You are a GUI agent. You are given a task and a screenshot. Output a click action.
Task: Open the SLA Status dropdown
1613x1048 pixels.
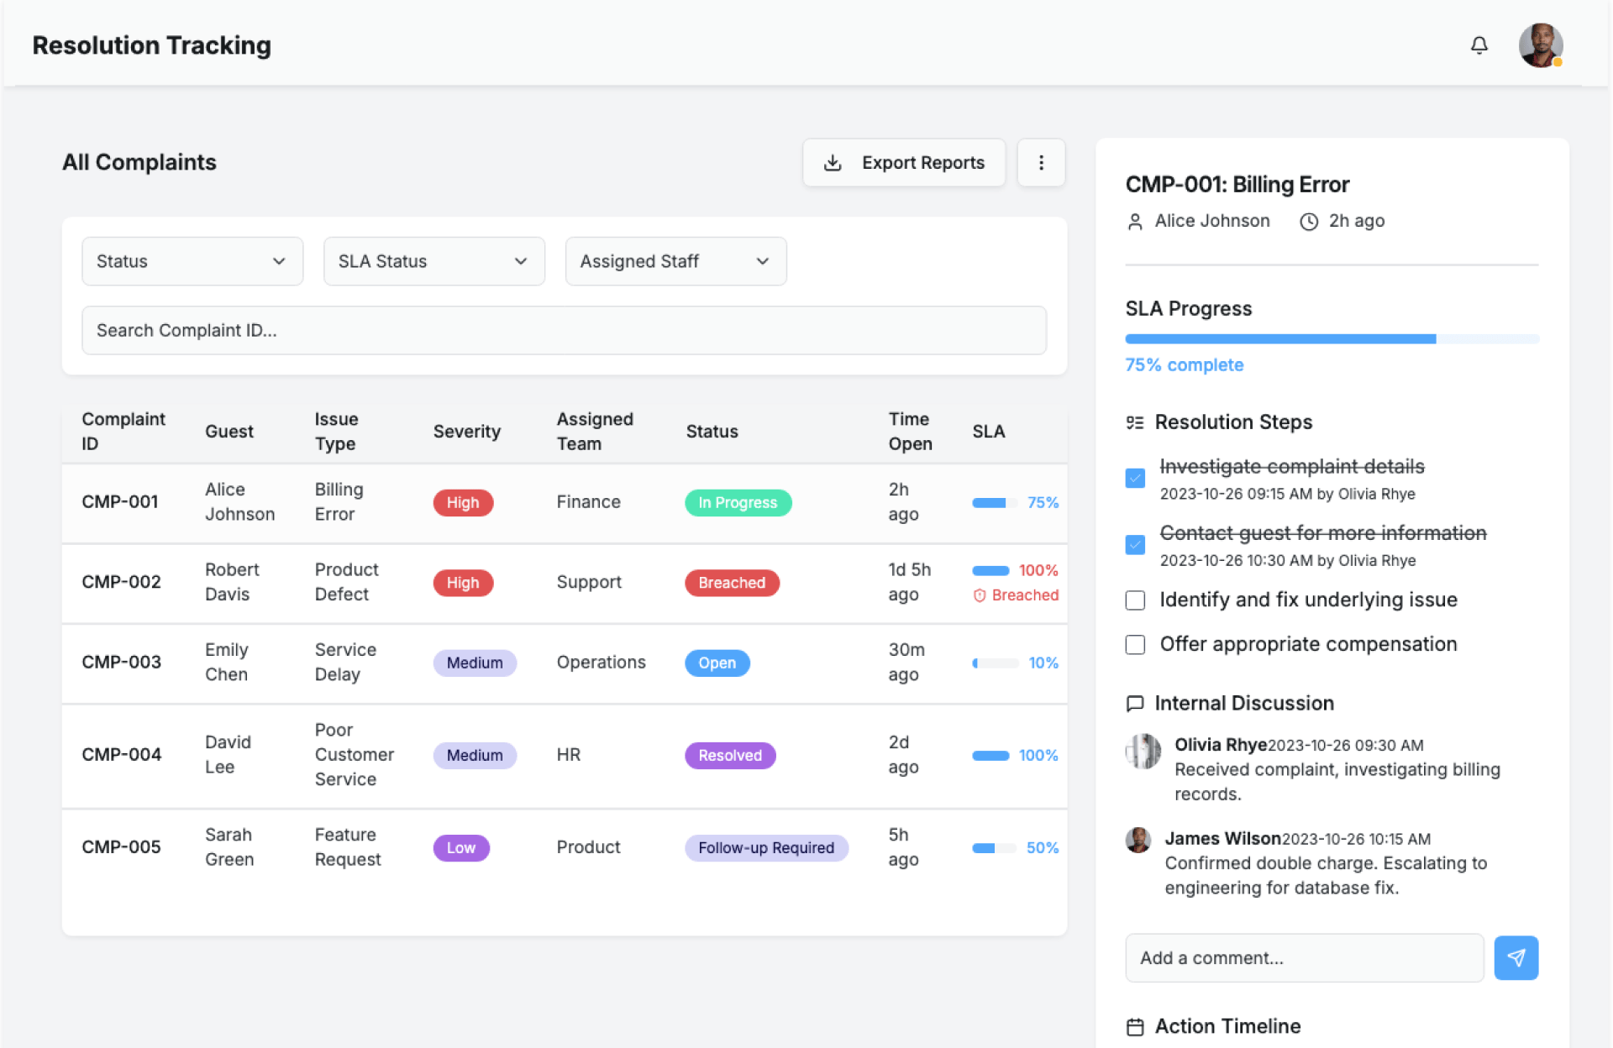[x=433, y=261]
